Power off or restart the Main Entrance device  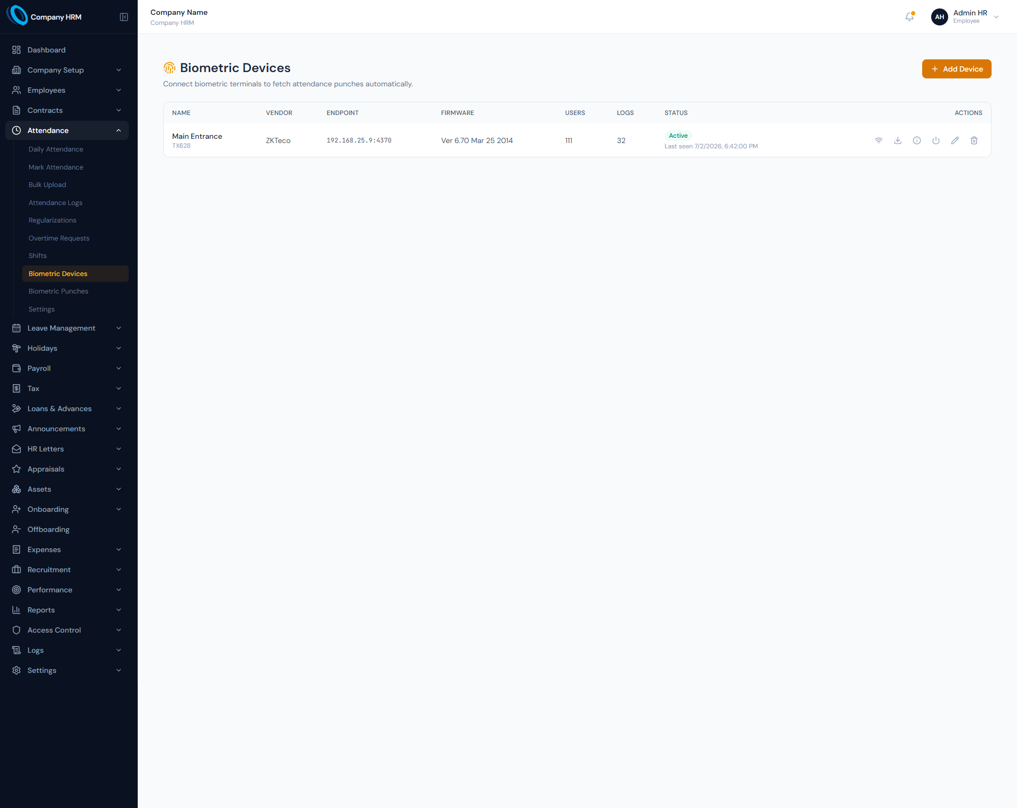point(936,140)
